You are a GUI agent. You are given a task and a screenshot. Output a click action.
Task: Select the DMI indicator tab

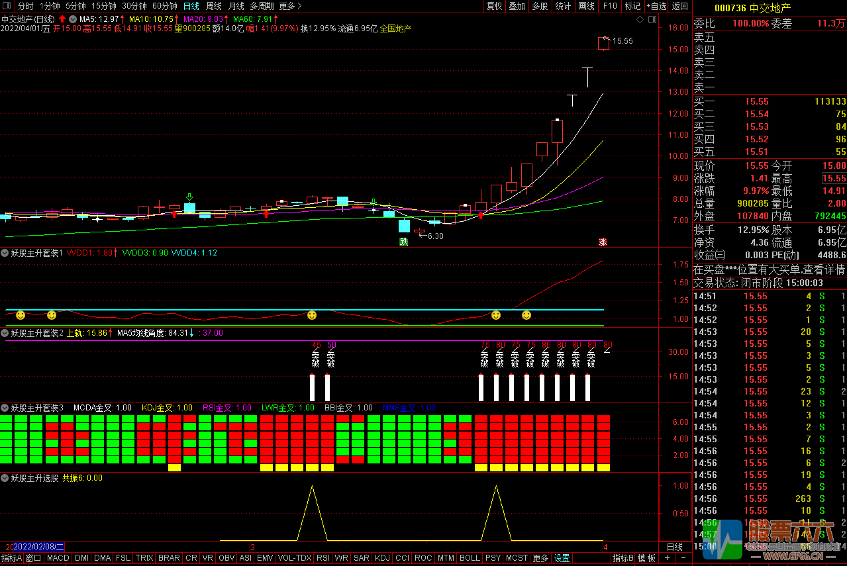[81, 558]
